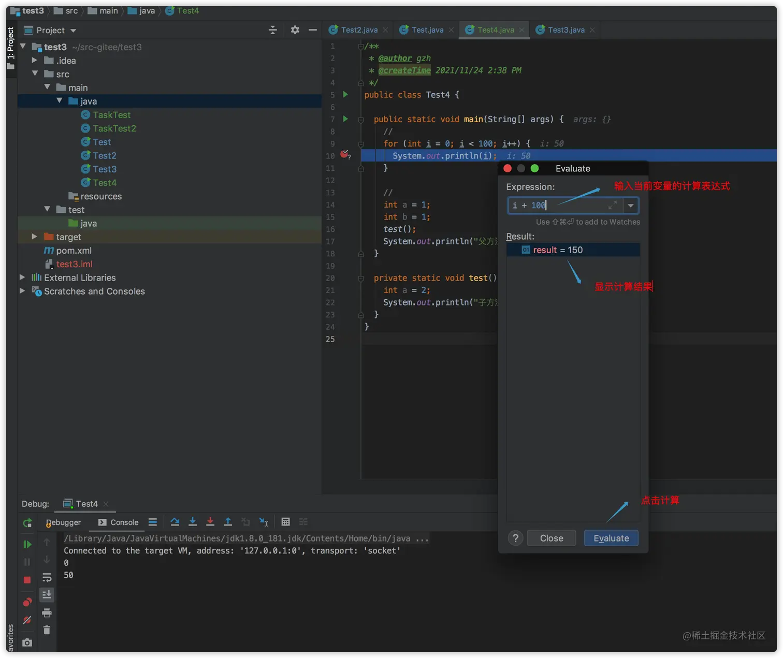The image size is (783, 658).
Task: Open Project panel gear settings
Action: tap(295, 30)
